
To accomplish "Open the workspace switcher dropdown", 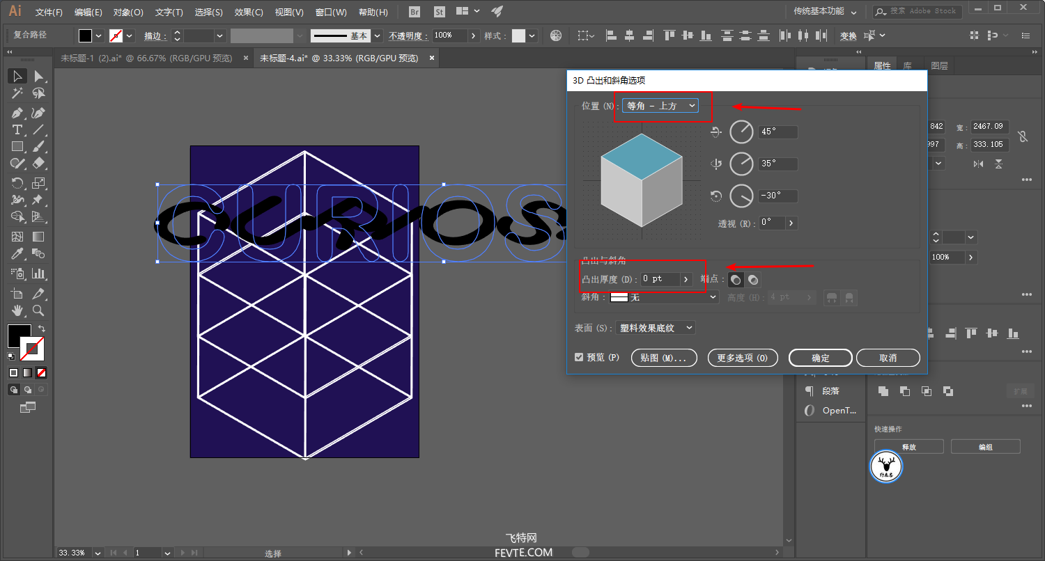I will click(824, 12).
